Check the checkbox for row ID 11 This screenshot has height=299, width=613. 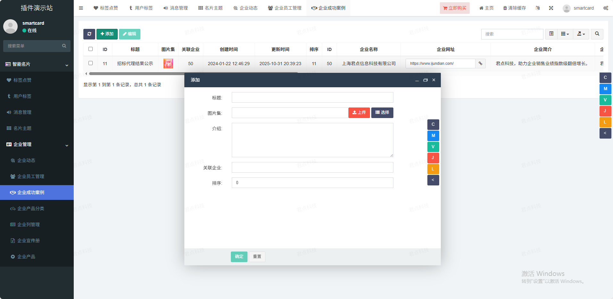(90, 63)
